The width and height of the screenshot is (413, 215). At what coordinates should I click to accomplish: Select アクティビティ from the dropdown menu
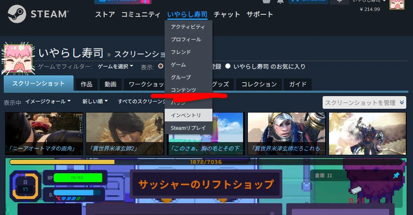pyautogui.click(x=188, y=27)
